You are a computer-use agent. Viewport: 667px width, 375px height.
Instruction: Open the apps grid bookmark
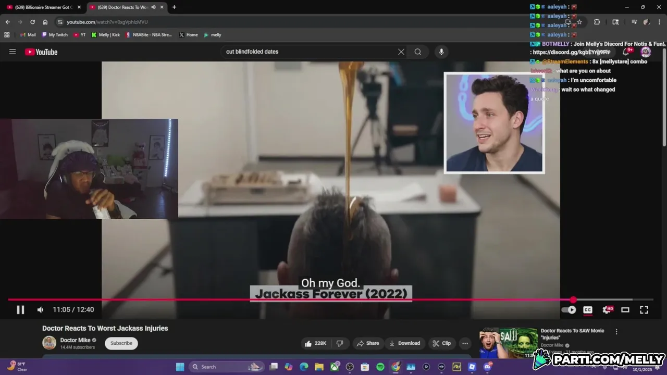point(7,35)
